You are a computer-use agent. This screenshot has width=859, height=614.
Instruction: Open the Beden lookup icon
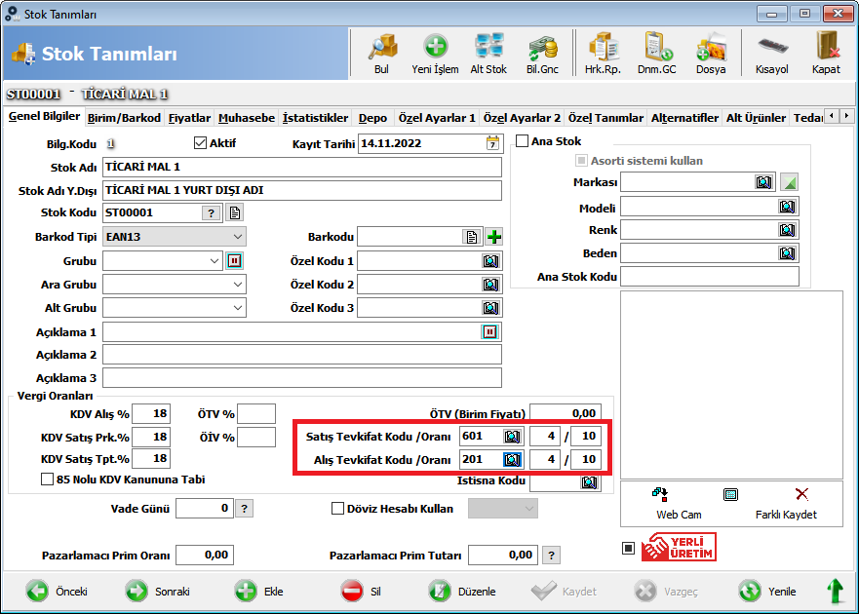(787, 253)
